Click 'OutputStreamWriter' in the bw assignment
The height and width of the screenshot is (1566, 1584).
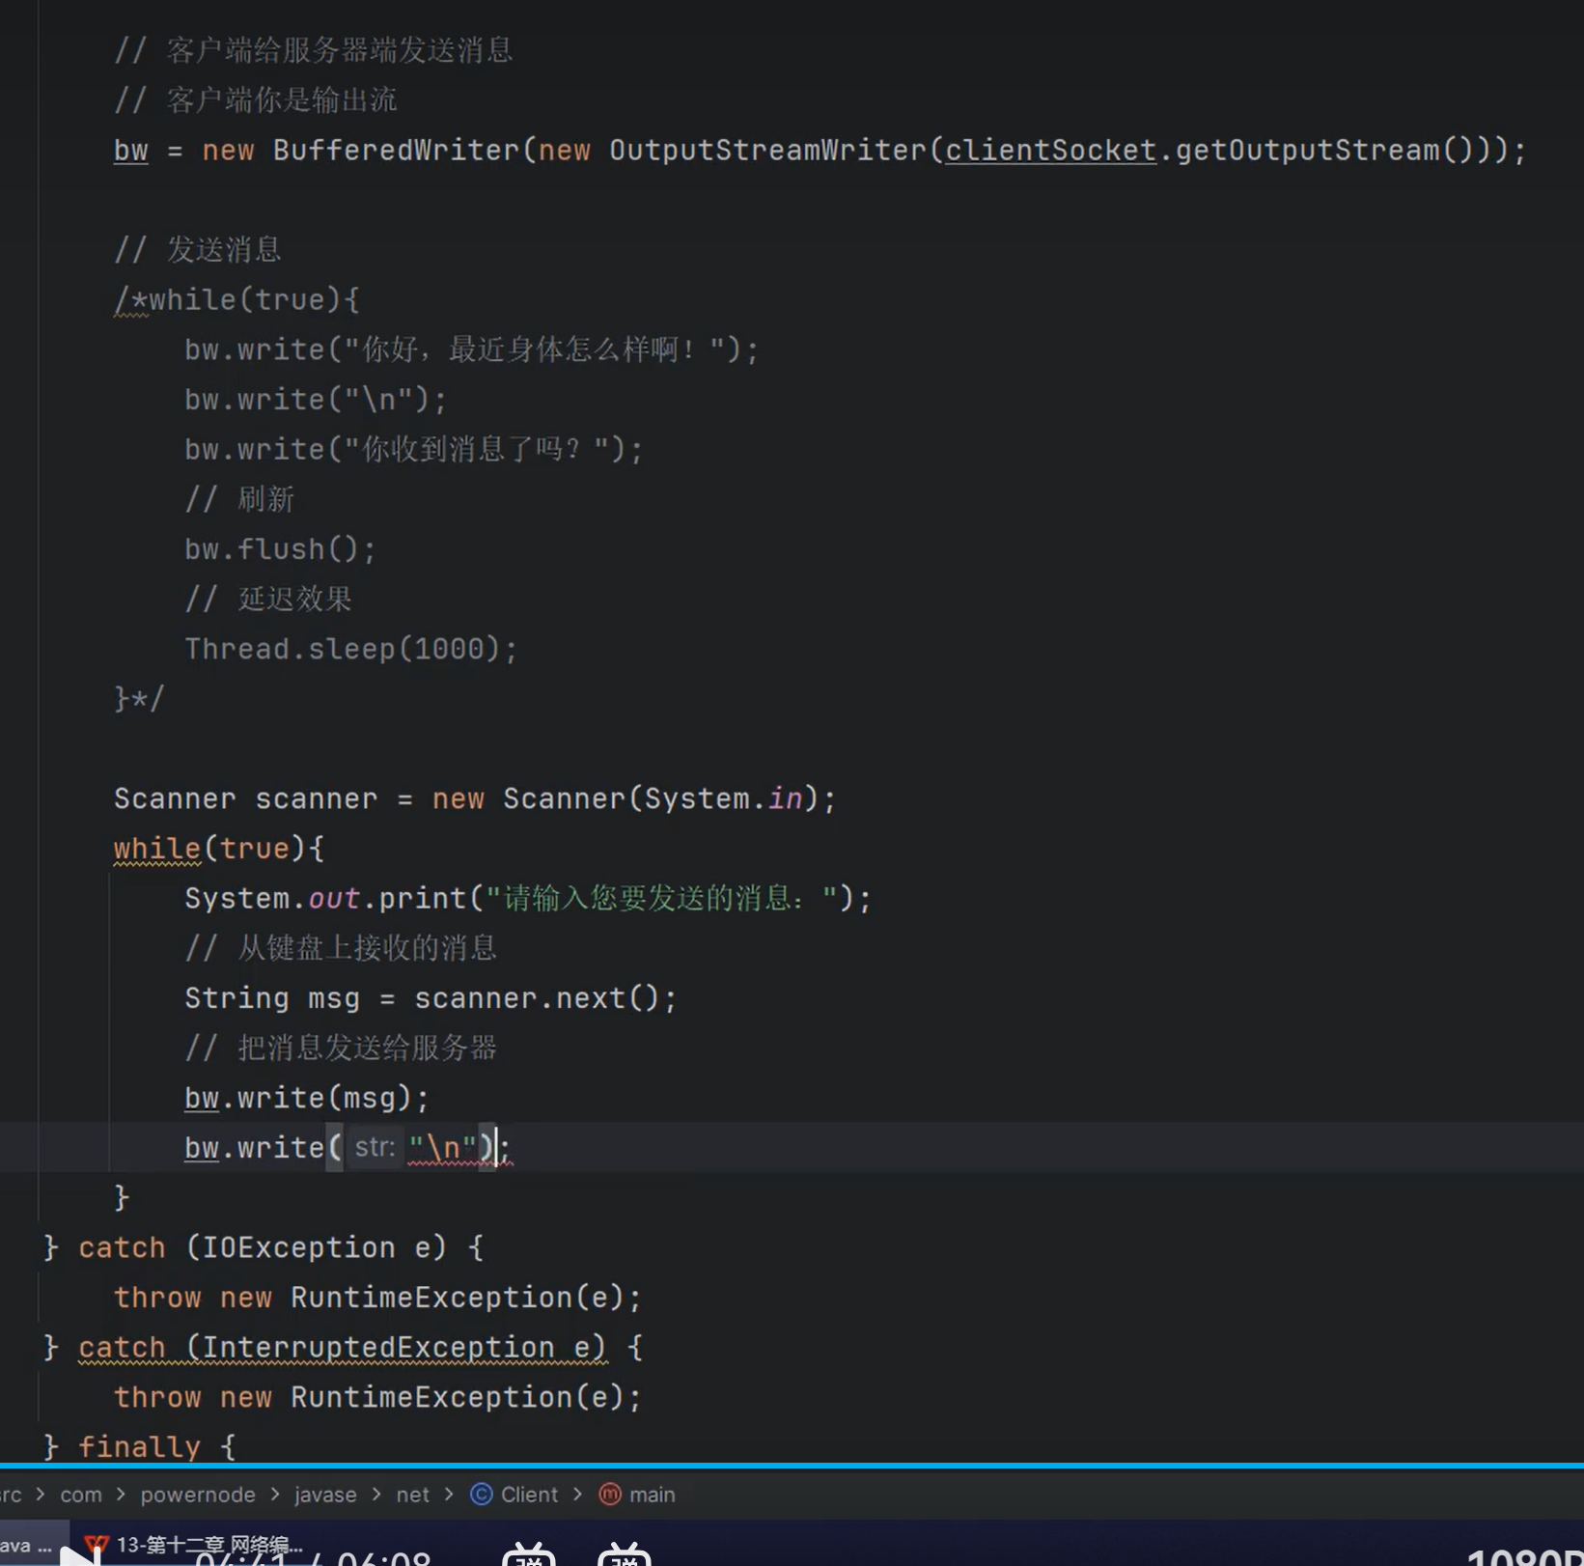767,151
